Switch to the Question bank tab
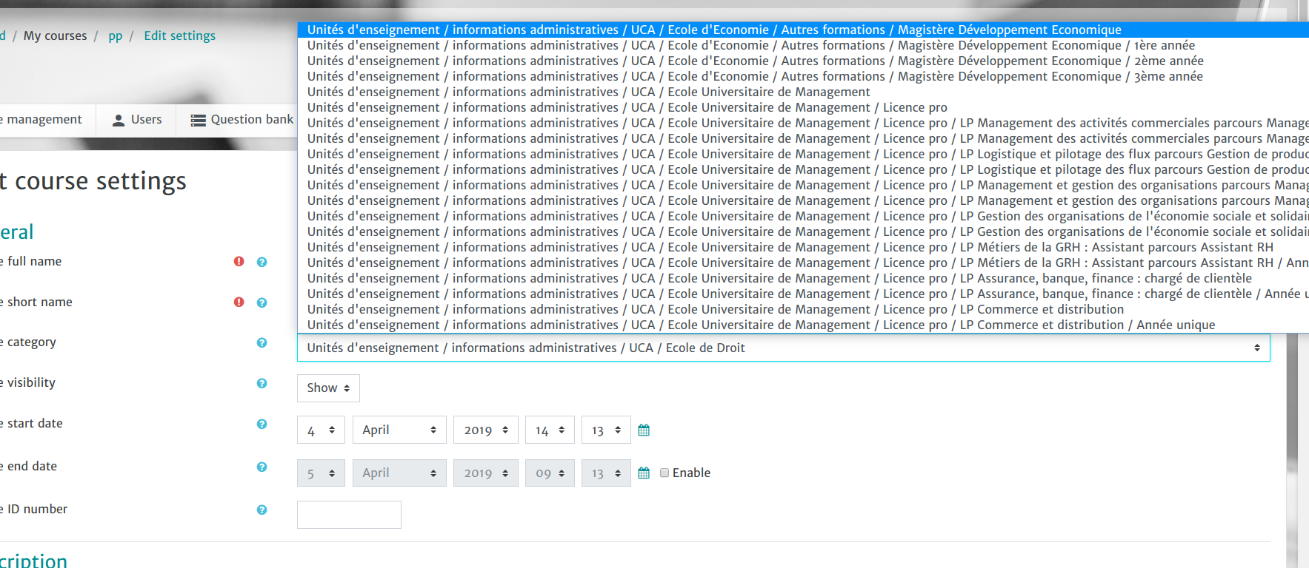 pyautogui.click(x=242, y=120)
